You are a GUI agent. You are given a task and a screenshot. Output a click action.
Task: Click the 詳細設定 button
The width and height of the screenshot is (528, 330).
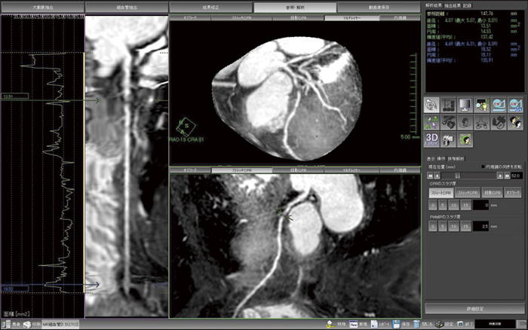pyautogui.click(x=474, y=309)
